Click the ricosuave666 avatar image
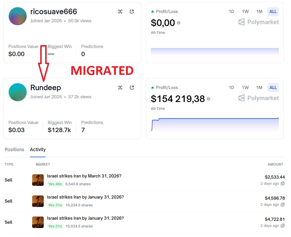Screen dimensions: 291x237 tap(18, 16)
